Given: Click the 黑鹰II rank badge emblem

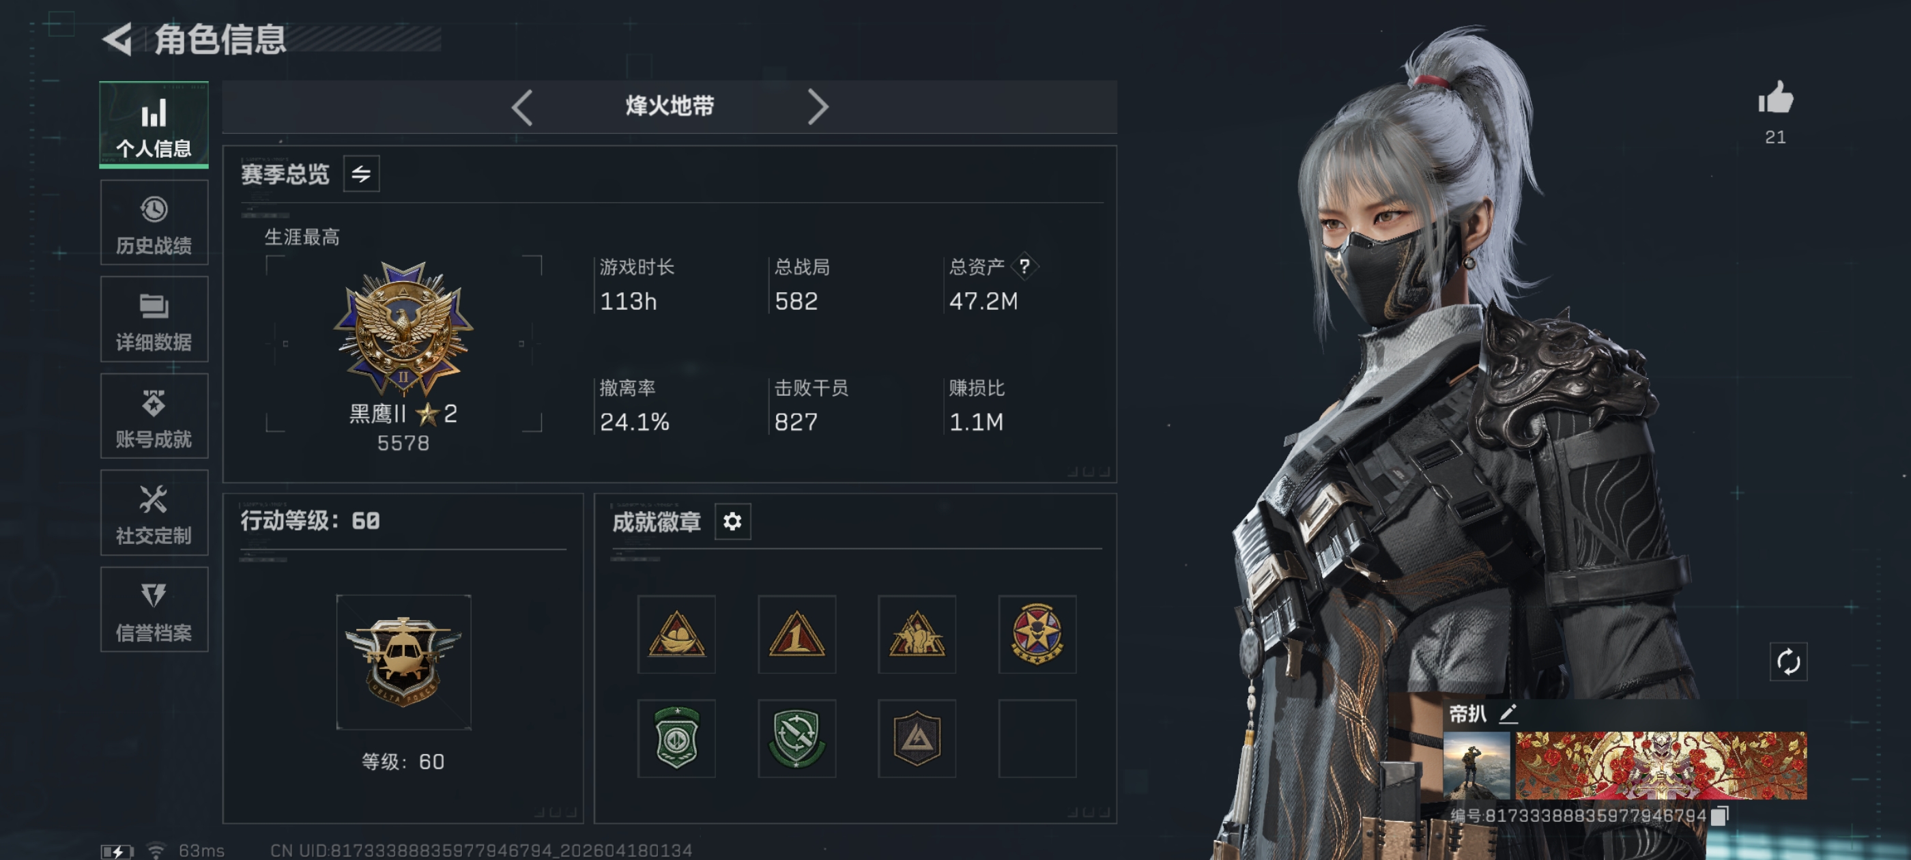Looking at the screenshot, I should point(403,327).
